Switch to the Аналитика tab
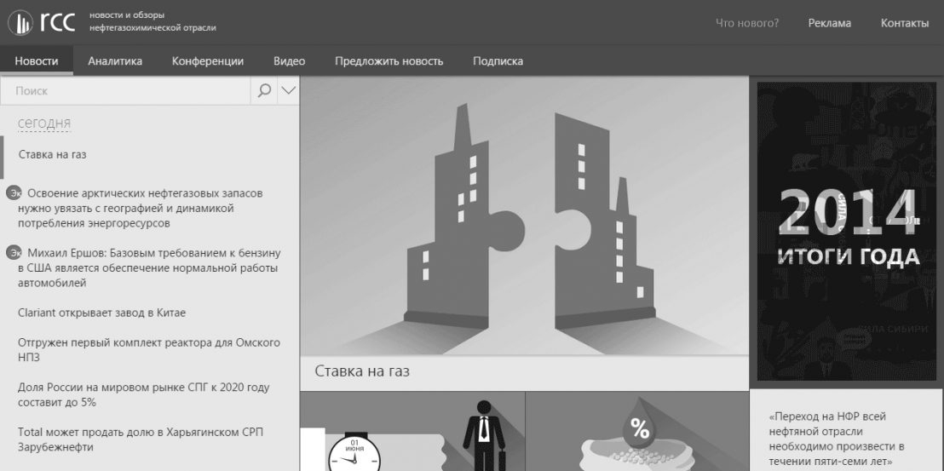The image size is (944, 471). point(115,60)
